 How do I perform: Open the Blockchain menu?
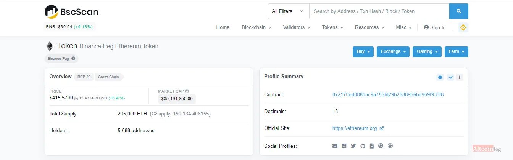pyautogui.click(x=256, y=27)
